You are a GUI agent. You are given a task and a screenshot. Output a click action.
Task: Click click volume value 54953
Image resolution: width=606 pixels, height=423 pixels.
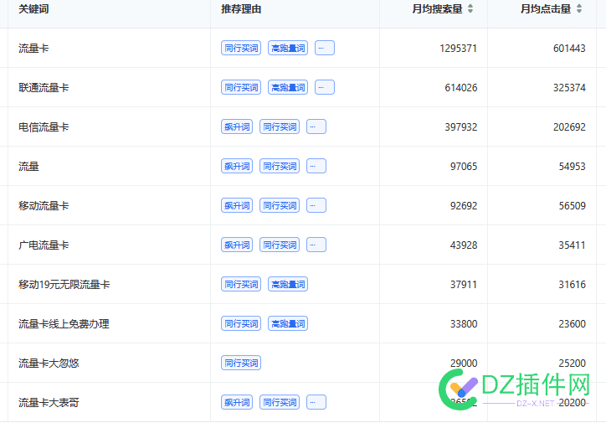573,167
